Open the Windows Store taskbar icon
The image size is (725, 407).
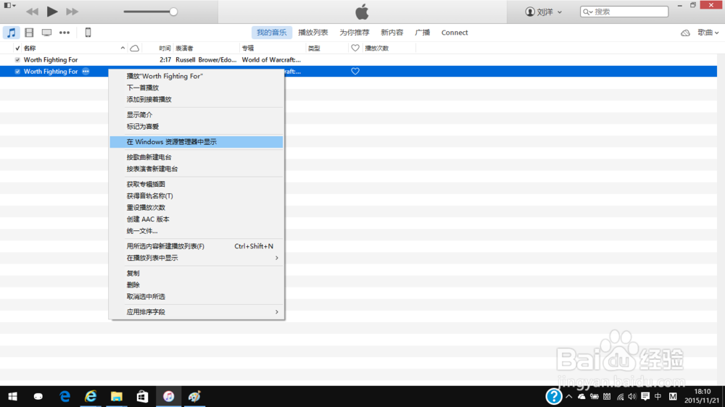click(x=142, y=396)
